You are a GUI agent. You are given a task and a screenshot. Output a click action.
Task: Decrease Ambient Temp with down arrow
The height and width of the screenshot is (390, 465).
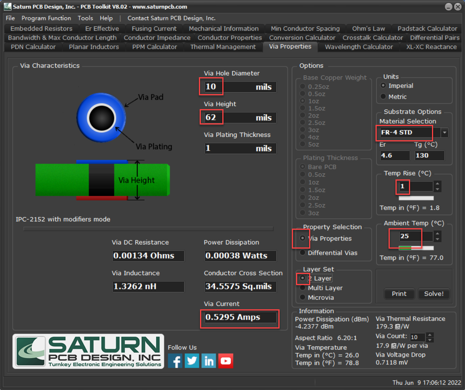click(437, 239)
